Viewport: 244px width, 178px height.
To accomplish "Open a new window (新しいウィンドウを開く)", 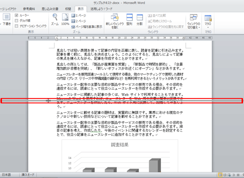I will (x=115, y=21).
